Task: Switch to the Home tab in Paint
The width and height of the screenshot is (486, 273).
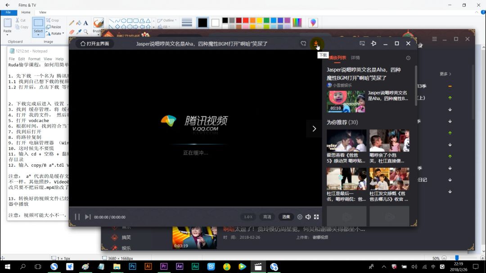Action: point(26,13)
